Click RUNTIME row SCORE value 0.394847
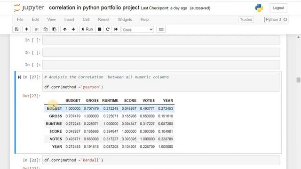This screenshot has width=301, height=169. click(129, 124)
